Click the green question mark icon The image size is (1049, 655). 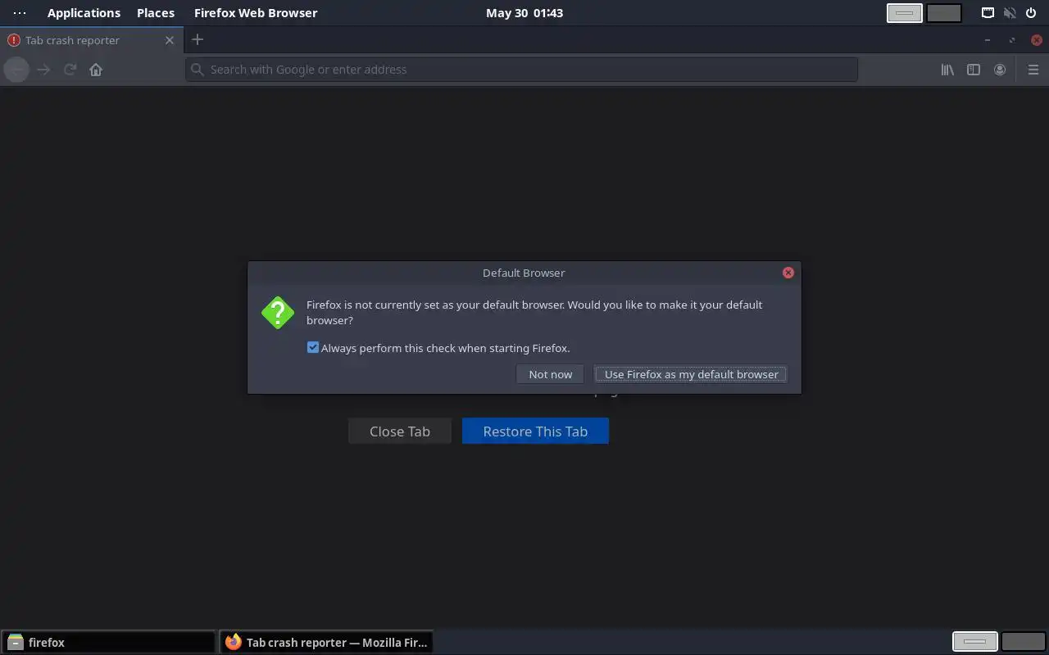pyautogui.click(x=278, y=313)
